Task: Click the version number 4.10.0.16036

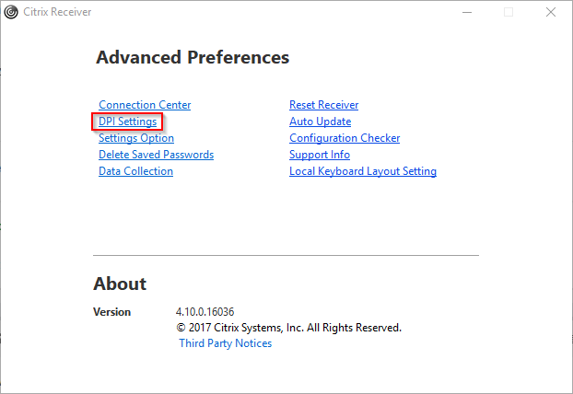Action: pos(205,312)
